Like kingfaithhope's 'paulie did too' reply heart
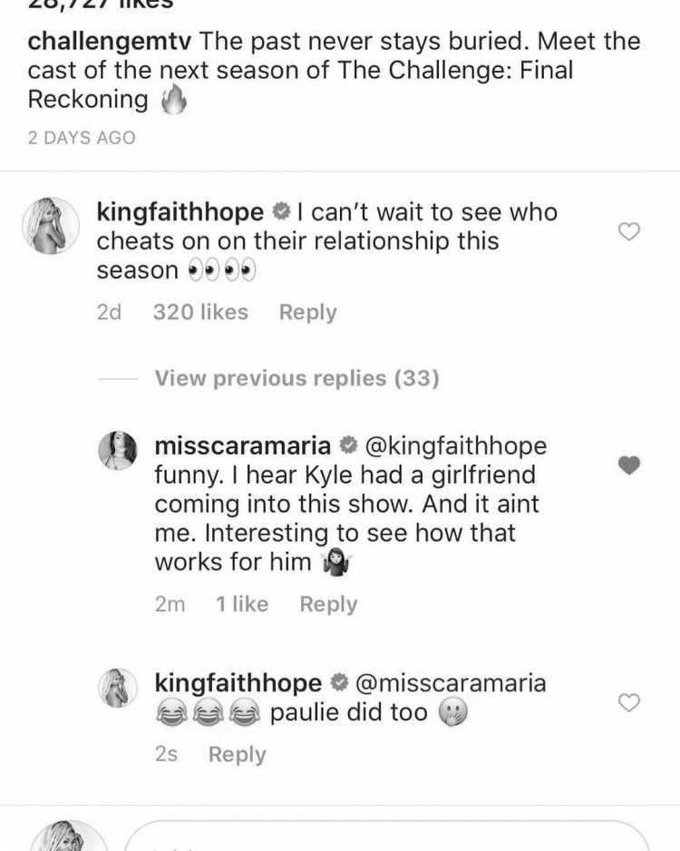Screen dimensions: 680x851 [x=629, y=703]
